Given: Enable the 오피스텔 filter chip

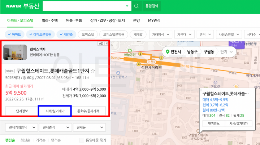Looking at the screenshot, I should coord(88,35).
